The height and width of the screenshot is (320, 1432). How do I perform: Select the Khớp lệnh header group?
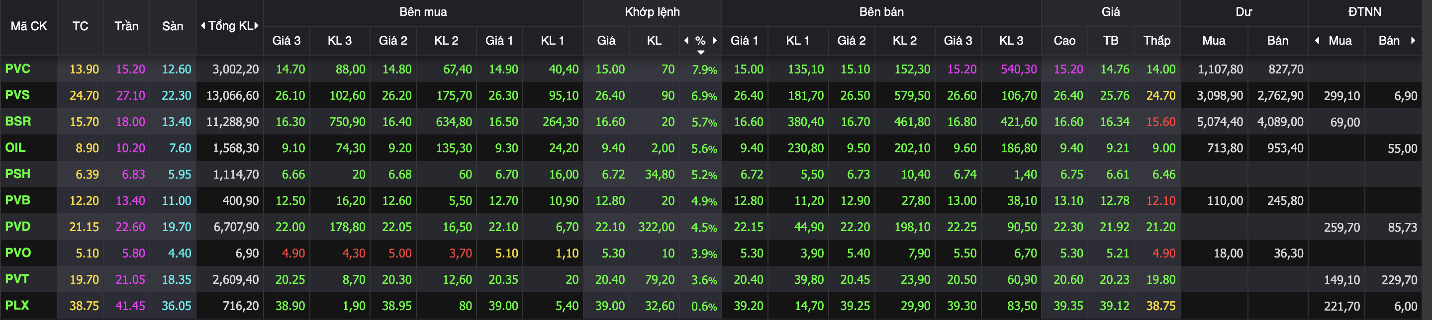pos(652,11)
